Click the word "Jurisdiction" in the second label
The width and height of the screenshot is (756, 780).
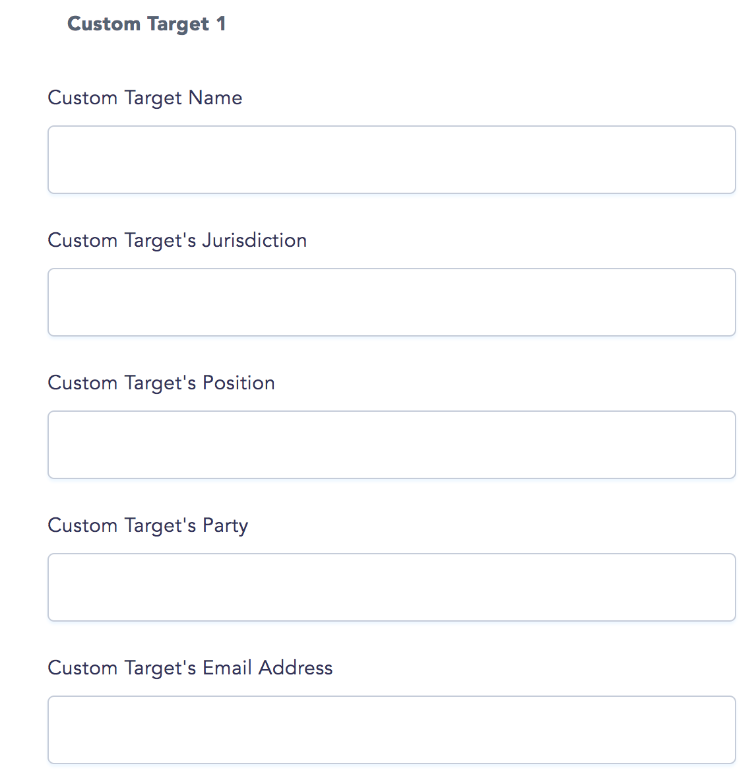[x=254, y=241]
